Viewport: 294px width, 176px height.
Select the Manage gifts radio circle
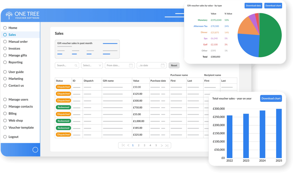pos(5,56)
